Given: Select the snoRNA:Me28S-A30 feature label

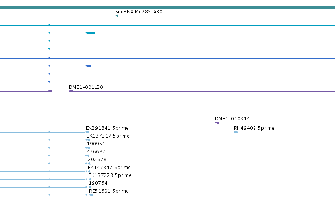Looking at the screenshot, I should tap(139, 12).
